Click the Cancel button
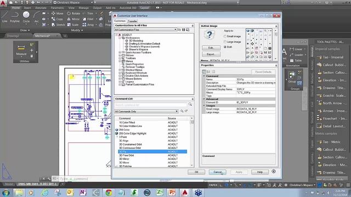 pyautogui.click(x=217, y=172)
